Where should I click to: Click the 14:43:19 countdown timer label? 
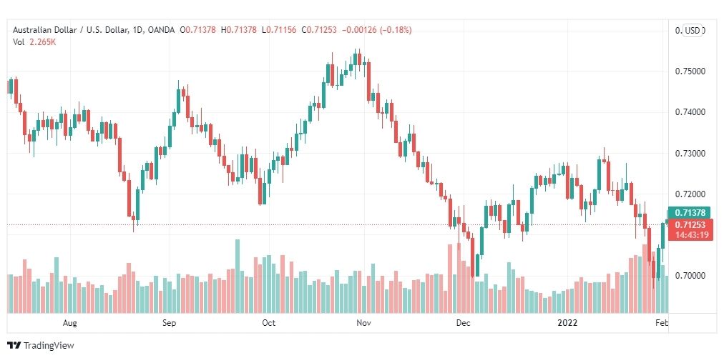[690, 235]
